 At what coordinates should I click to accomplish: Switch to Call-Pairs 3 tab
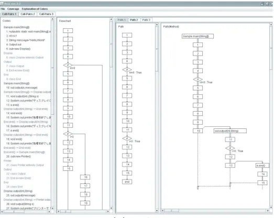click(46, 14)
